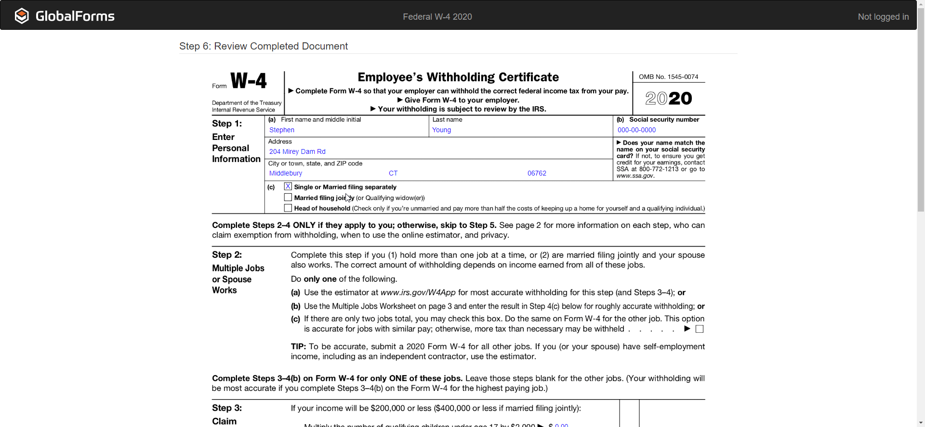Click the city field showing Middlebury

[x=286, y=173]
